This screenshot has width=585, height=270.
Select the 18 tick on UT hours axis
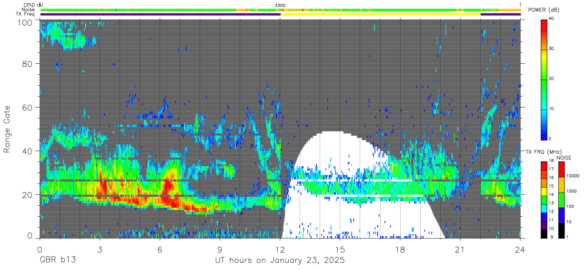pos(400,250)
